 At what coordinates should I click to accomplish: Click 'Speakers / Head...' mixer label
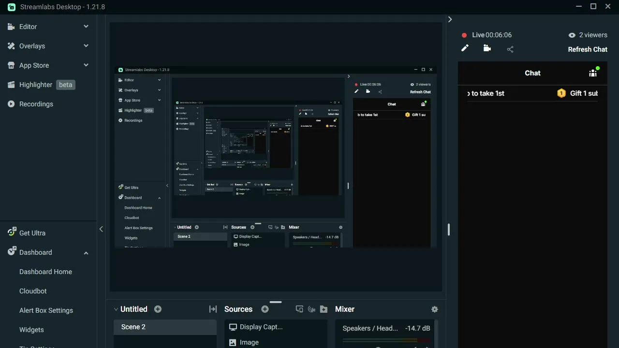click(370, 328)
